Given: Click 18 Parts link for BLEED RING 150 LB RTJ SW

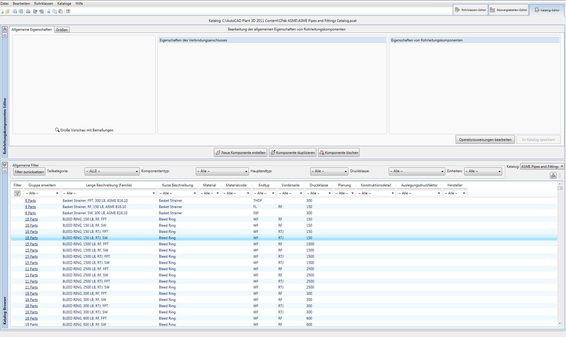Looking at the screenshot, I should tap(31, 238).
